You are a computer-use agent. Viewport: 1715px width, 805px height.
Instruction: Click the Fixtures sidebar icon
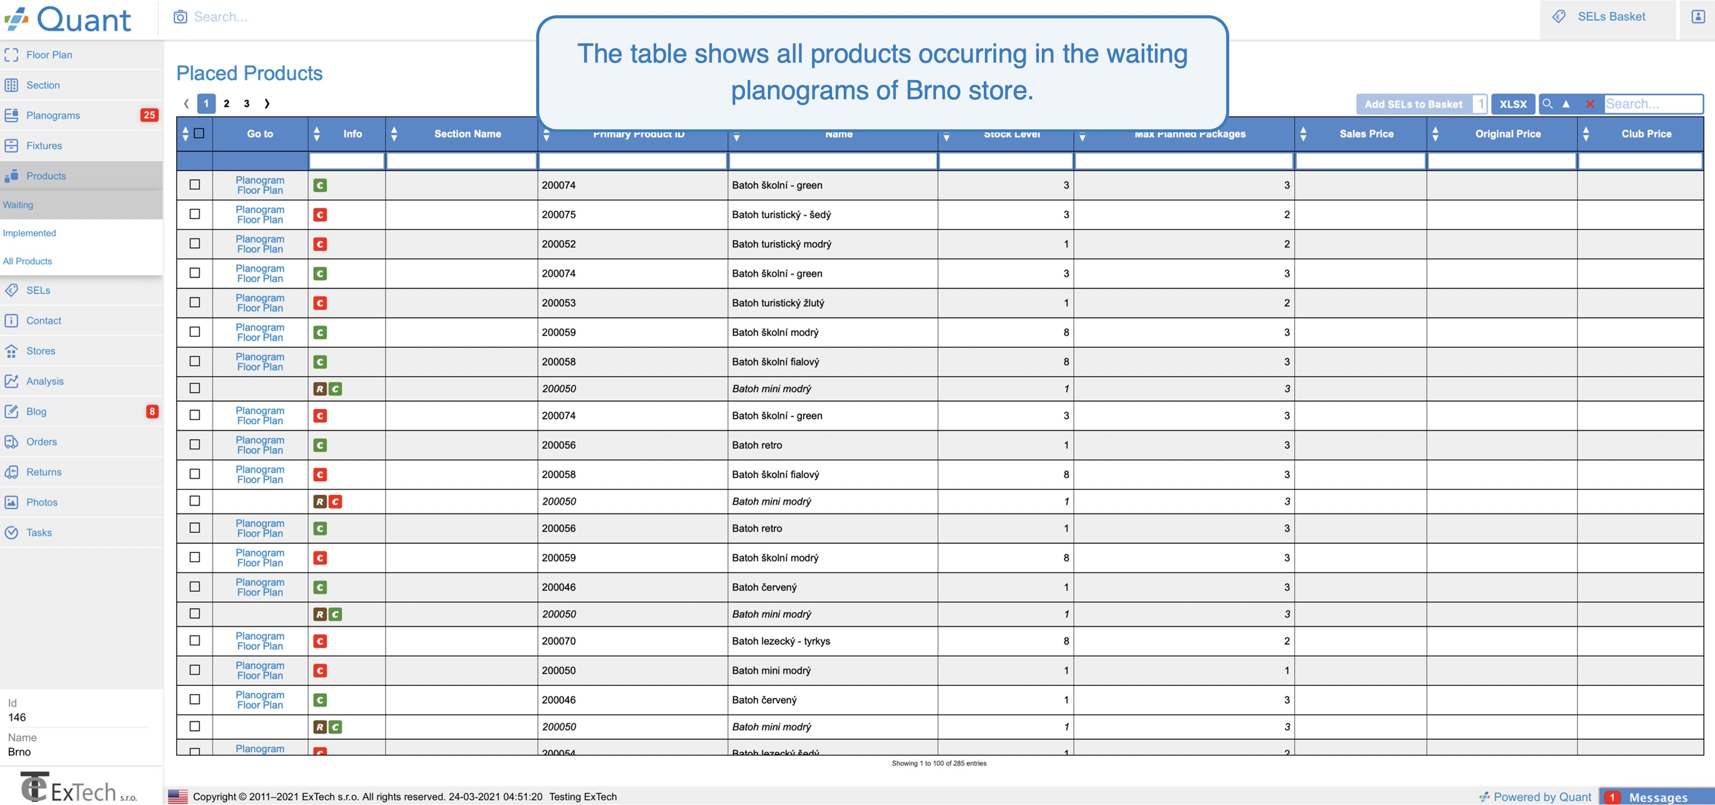coord(11,145)
